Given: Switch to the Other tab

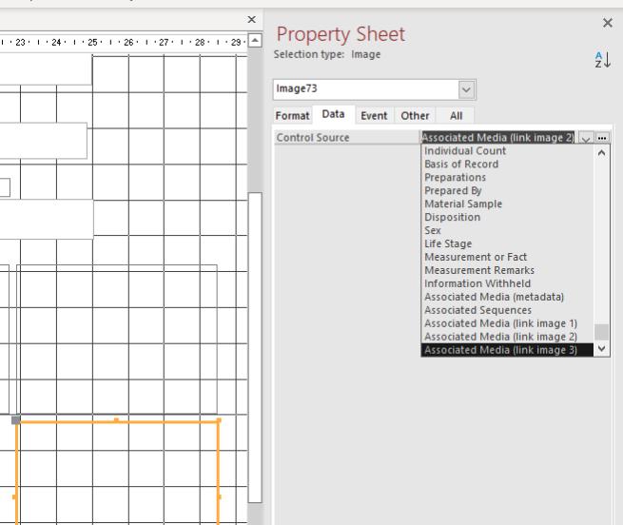Looking at the screenshot, I should pyautogui.click(x=415, y=116).
